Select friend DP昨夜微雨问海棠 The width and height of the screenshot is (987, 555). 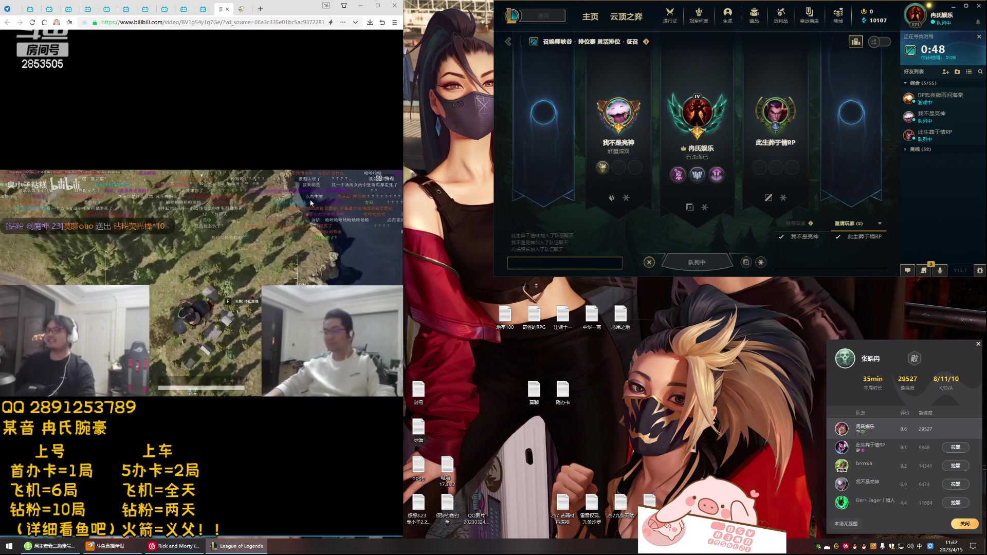point(943,98)
